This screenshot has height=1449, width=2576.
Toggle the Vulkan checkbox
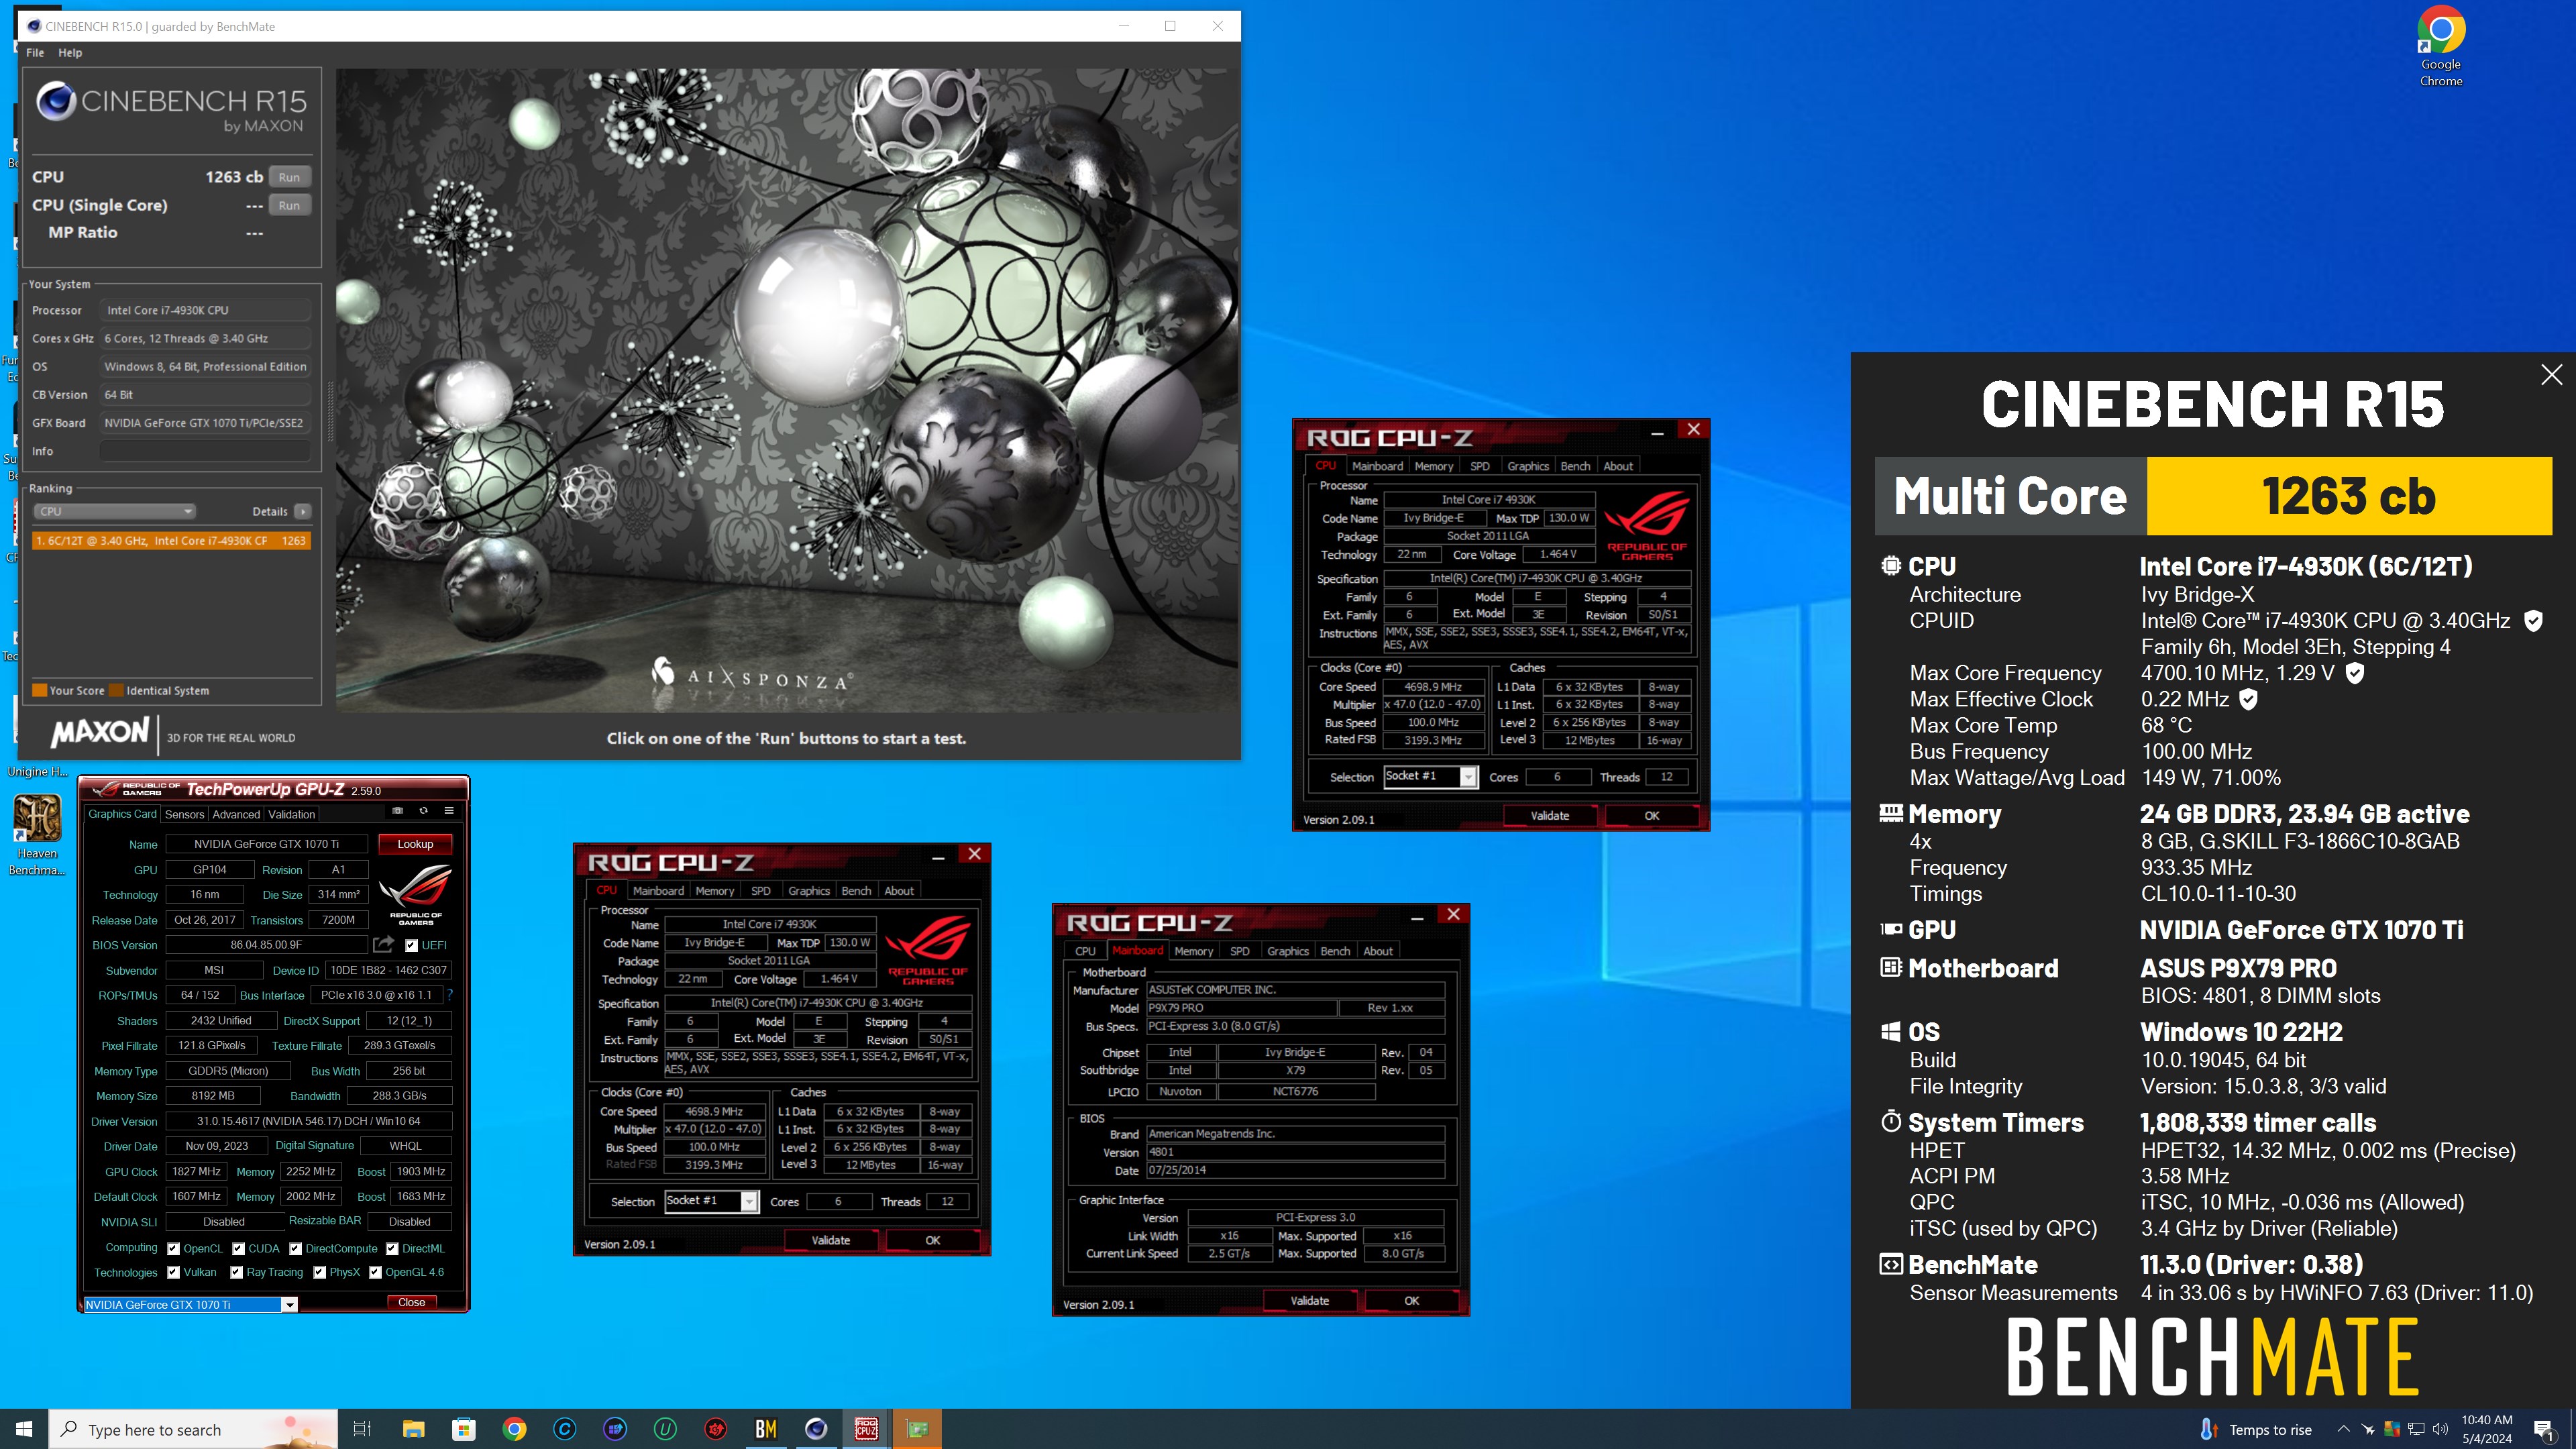click(x=174, y=1272)
